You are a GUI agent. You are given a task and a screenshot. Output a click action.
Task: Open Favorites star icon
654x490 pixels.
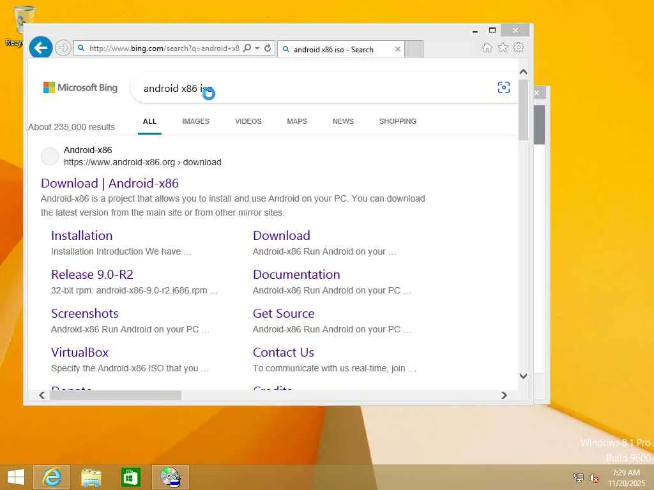click(x=503, y=47)
